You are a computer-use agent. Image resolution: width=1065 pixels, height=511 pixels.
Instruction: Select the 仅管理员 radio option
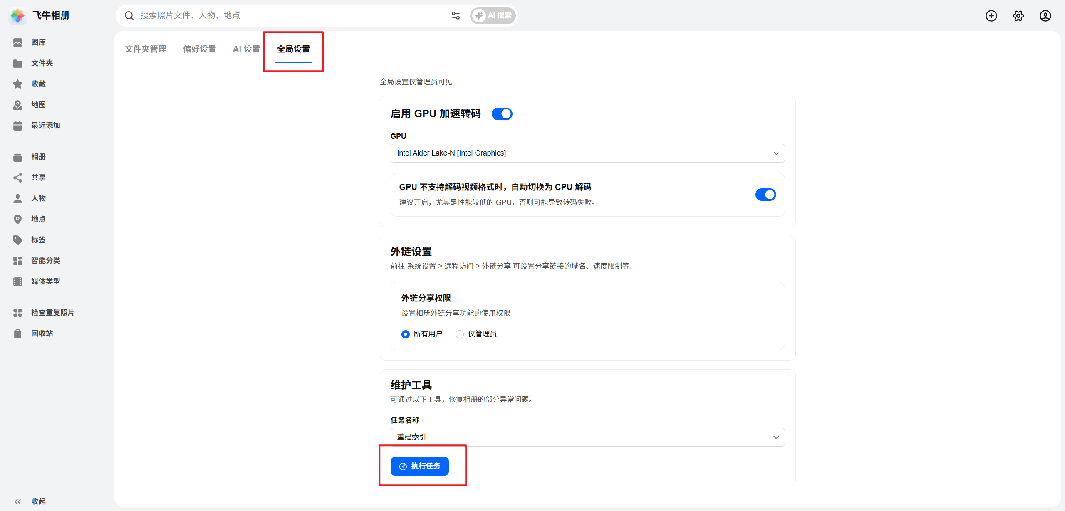[460, 334]
